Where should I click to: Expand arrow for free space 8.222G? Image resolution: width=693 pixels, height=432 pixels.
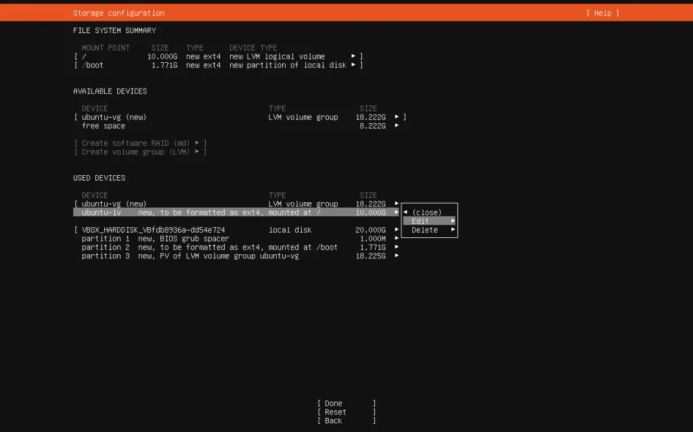tap(397, 126)
